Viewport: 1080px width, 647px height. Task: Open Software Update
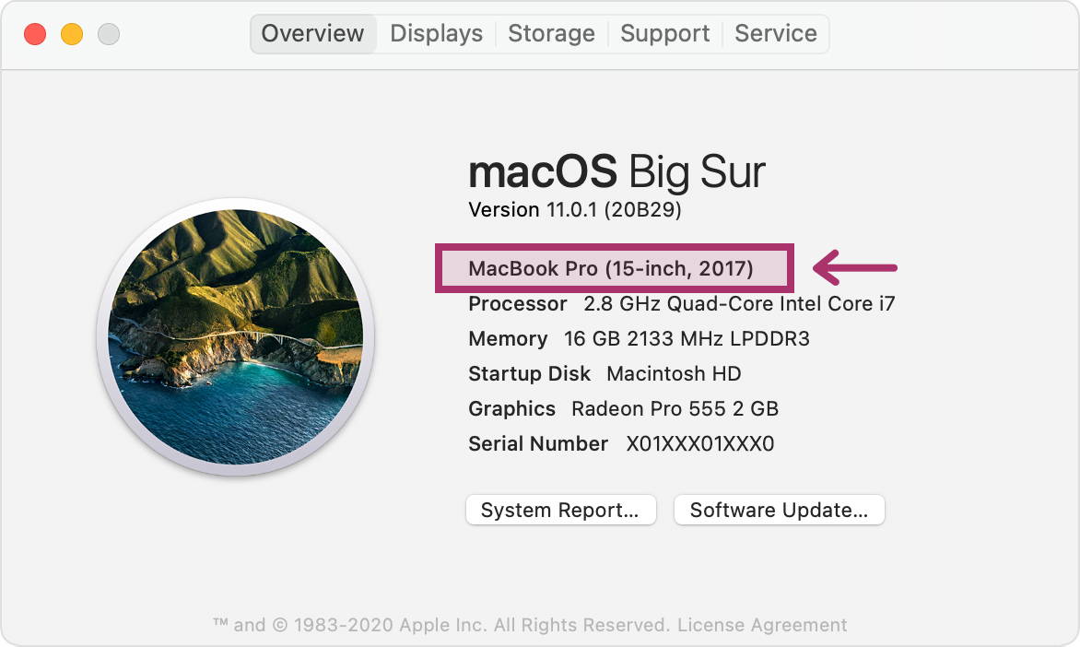pos(779,510)
